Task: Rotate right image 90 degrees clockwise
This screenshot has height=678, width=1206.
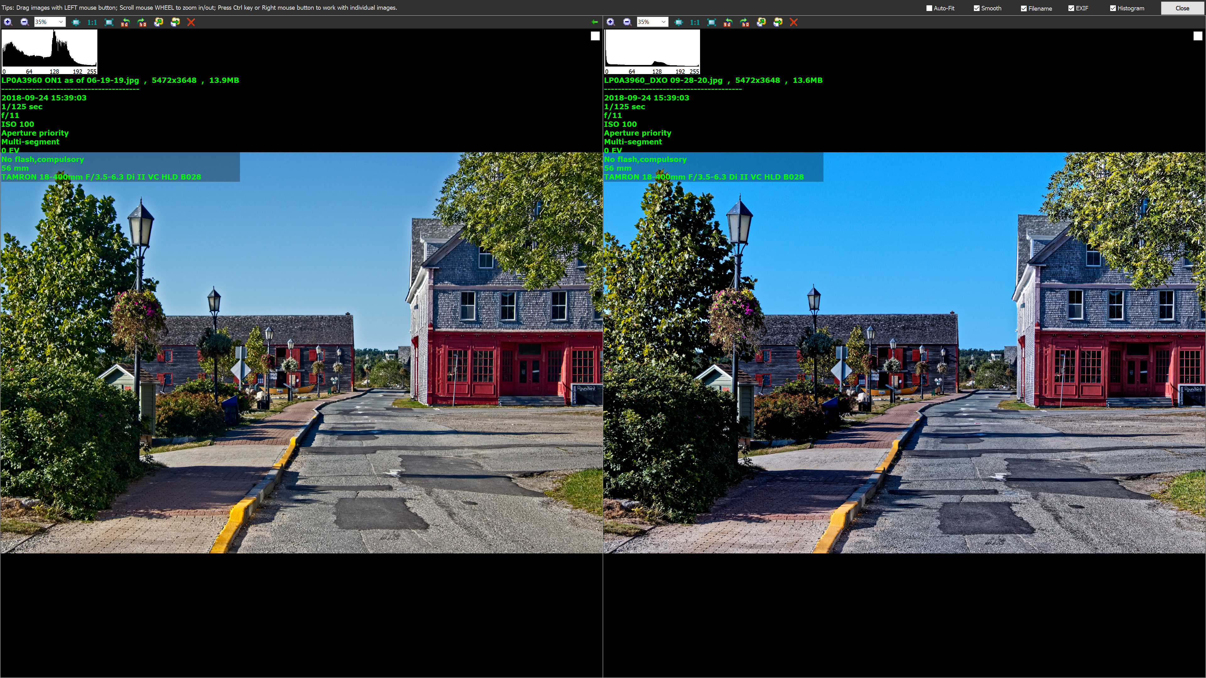Action: click(744, 22)
